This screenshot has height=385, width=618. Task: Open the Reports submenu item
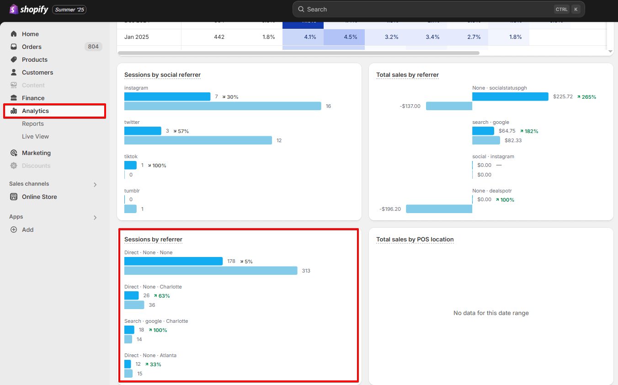point(33,123)
